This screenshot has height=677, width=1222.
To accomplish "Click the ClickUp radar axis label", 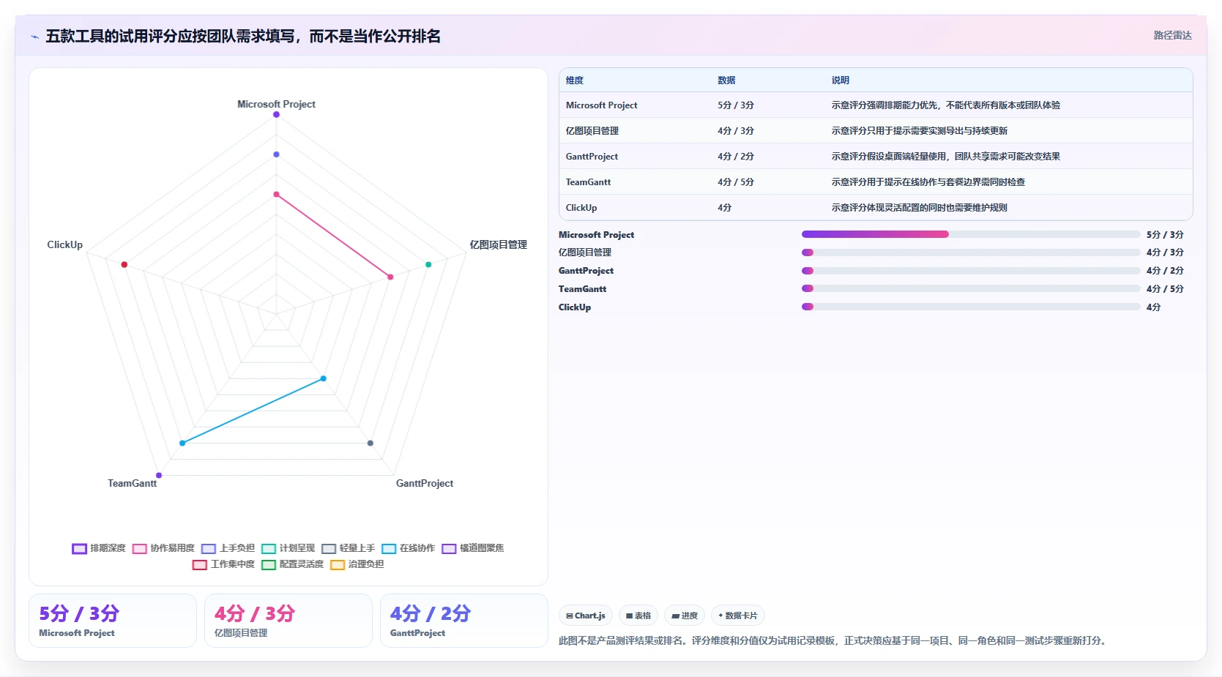I will click(65, 244).
